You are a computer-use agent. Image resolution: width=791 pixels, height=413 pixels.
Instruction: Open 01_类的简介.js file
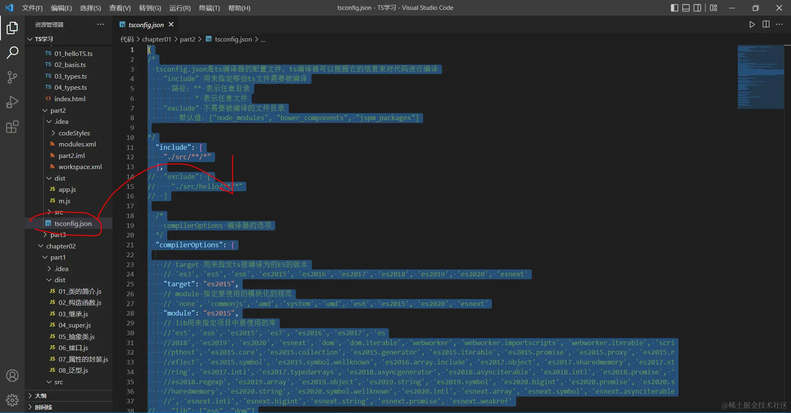(80, 291)
